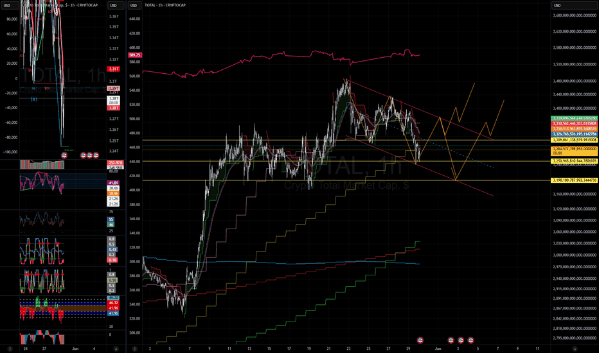The height and width of the screenshot is (353, 599).
Task: Open the event flag below date 29 in the main chart
Action: 420,340
